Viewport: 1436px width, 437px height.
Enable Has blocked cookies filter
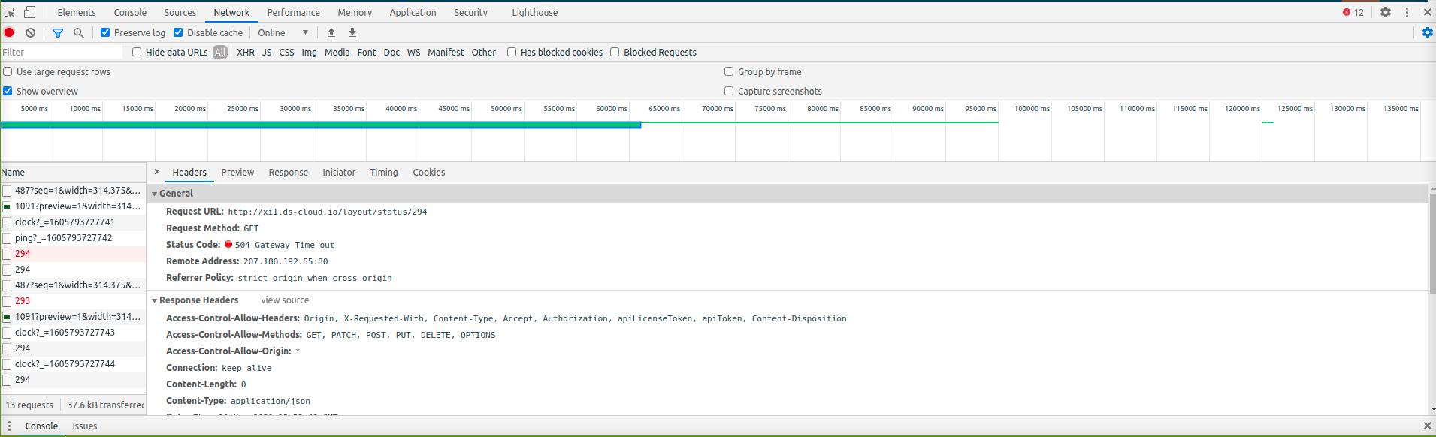coord(512,52)
